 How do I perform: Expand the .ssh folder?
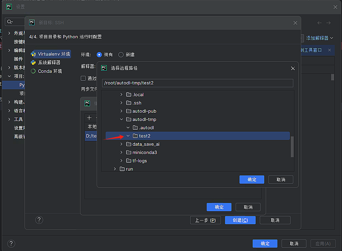pos(121,103)
